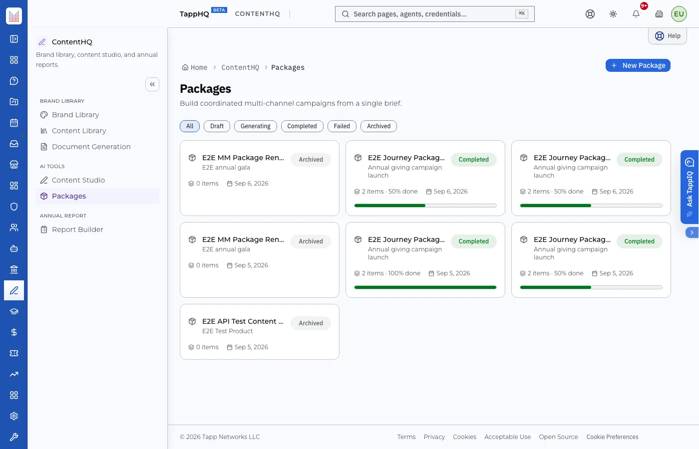Open Content Studio in the sidebar
The image size is (699, 449).
98,180
